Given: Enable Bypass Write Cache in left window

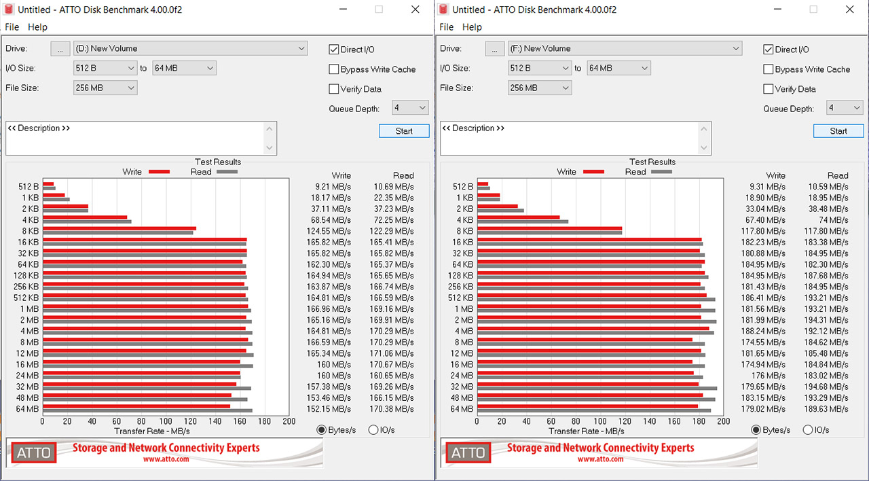Looking at the screenshot, I should point(334,69).
